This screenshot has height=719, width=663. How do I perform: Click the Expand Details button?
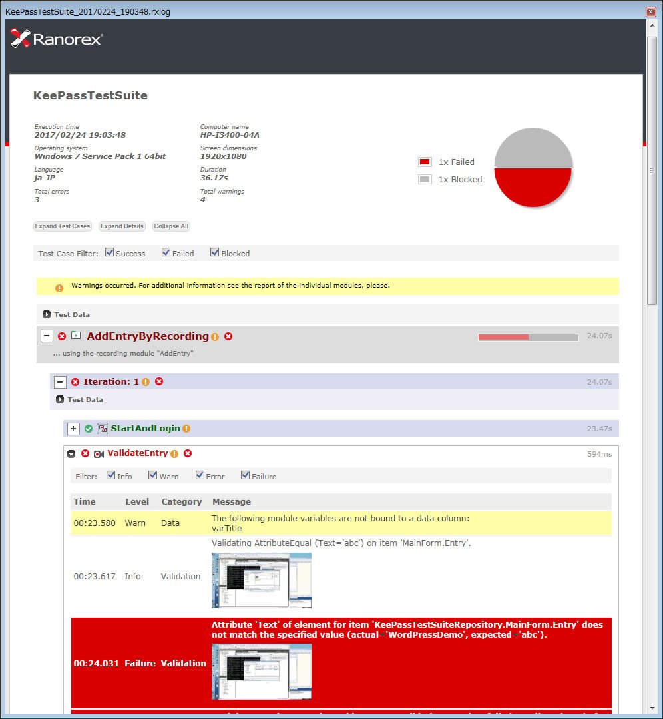(122, 226)
